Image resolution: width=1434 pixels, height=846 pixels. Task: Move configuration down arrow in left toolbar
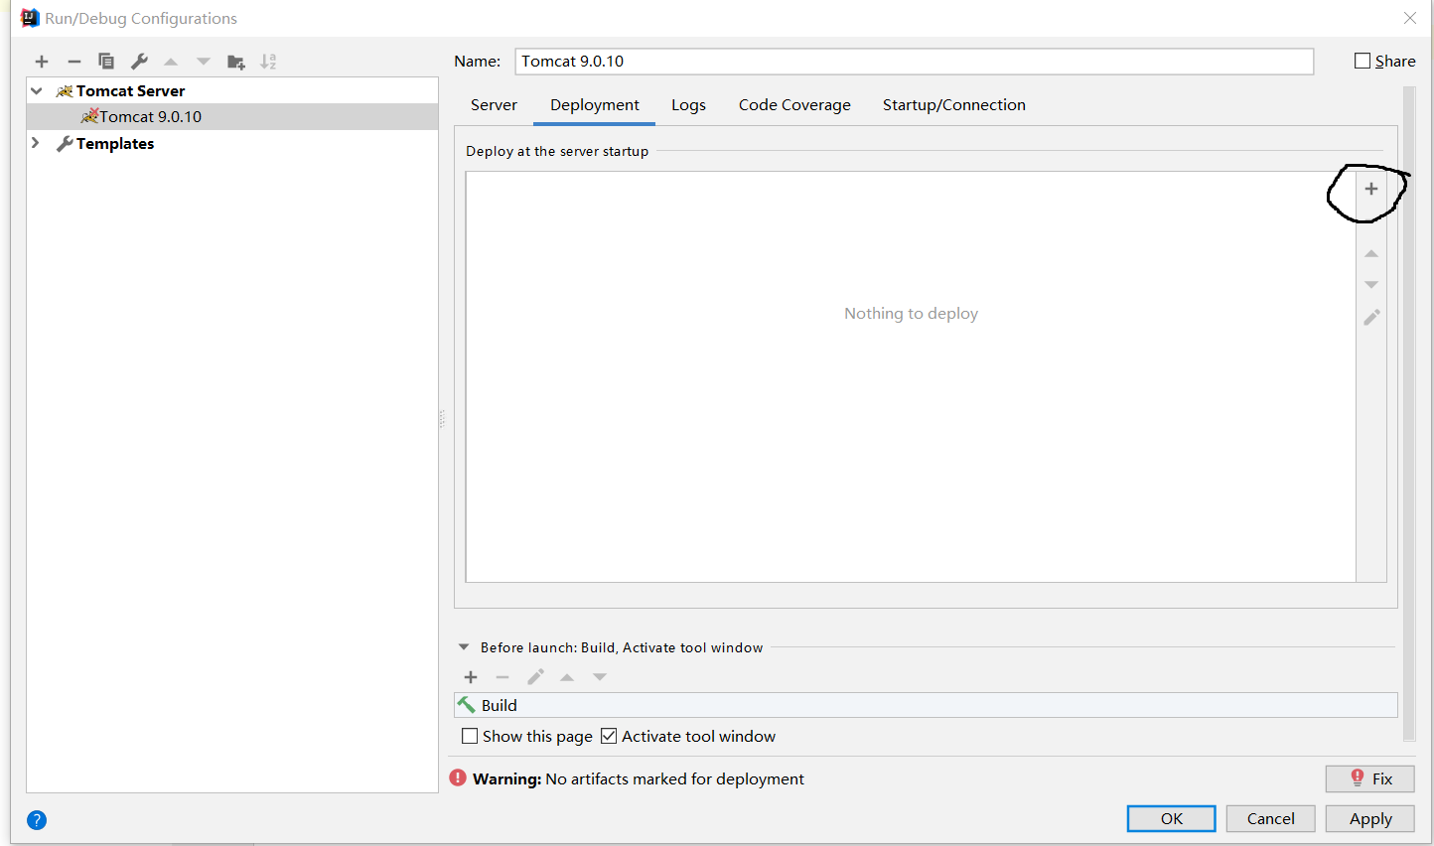tap(204, 62)
